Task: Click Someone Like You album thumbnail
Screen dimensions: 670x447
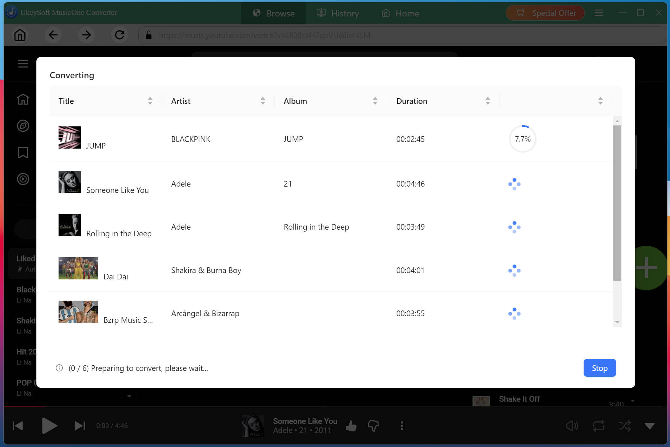Action: coord(70,182)
